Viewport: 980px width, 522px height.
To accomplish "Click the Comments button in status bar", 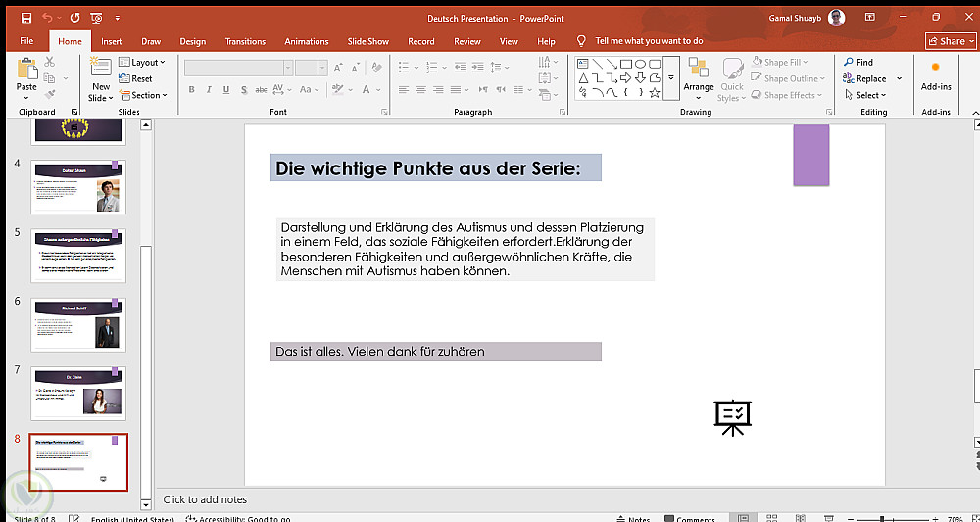I will [689, 519].
